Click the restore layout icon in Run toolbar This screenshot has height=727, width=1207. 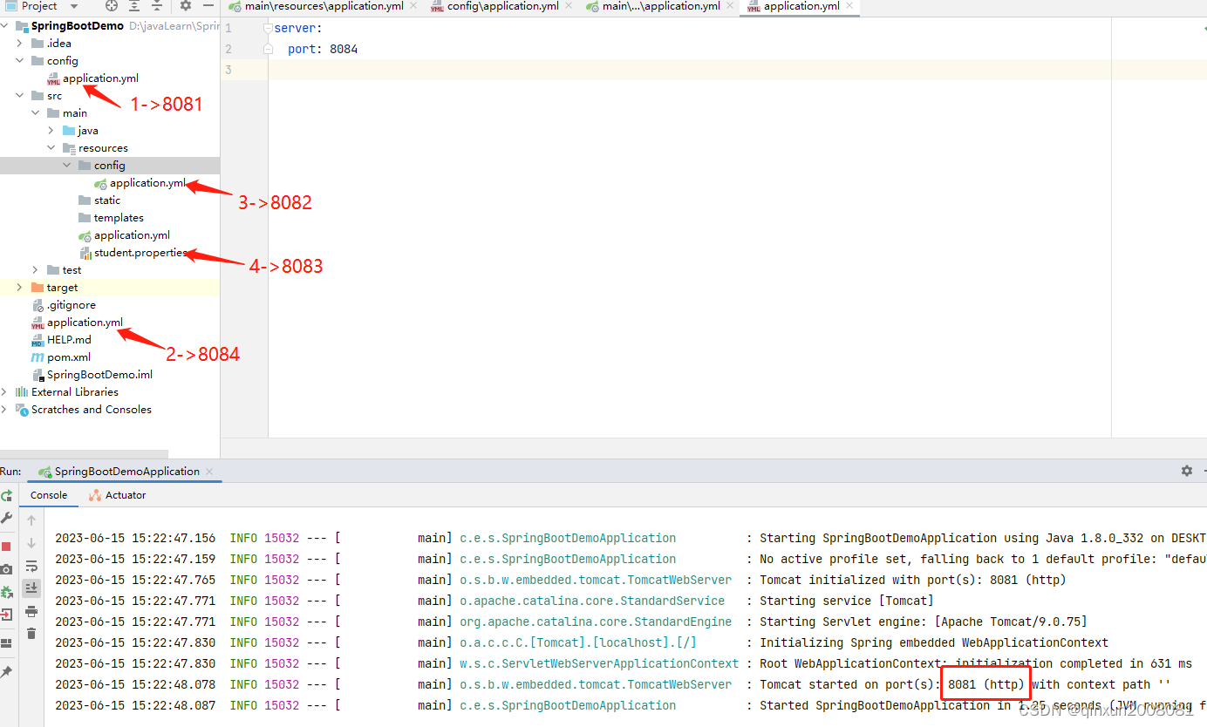pyautogui.click(x=6, y=643)
